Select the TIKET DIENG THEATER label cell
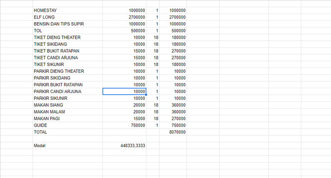 [68, 37]
